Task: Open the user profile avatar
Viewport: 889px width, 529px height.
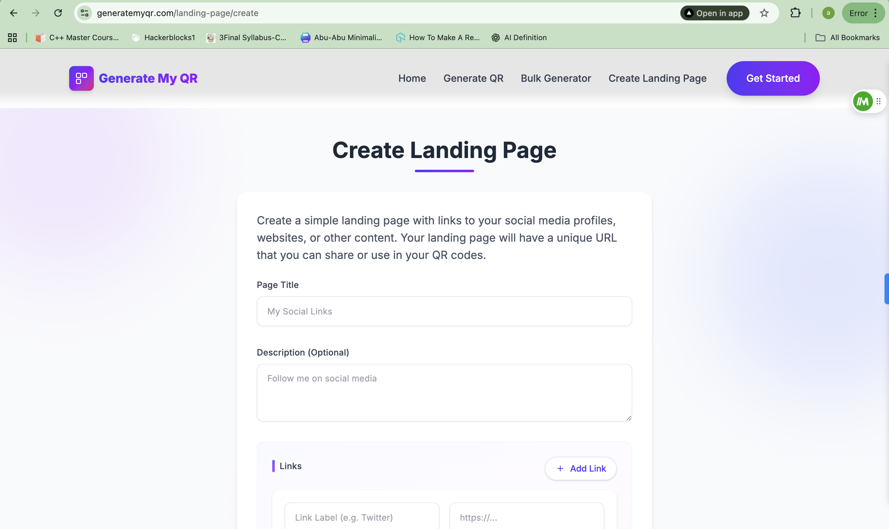Action: tap(828, 13)
